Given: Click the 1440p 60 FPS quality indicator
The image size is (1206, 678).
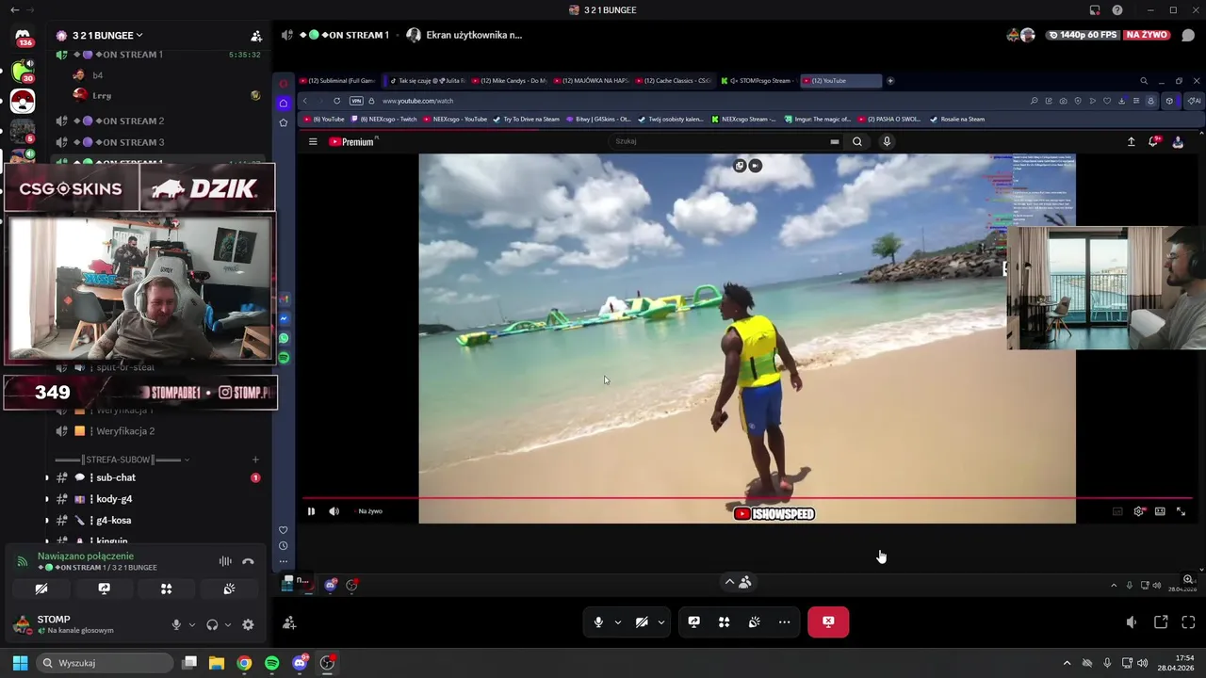Looking at the screenshot, I should 1083,35.
